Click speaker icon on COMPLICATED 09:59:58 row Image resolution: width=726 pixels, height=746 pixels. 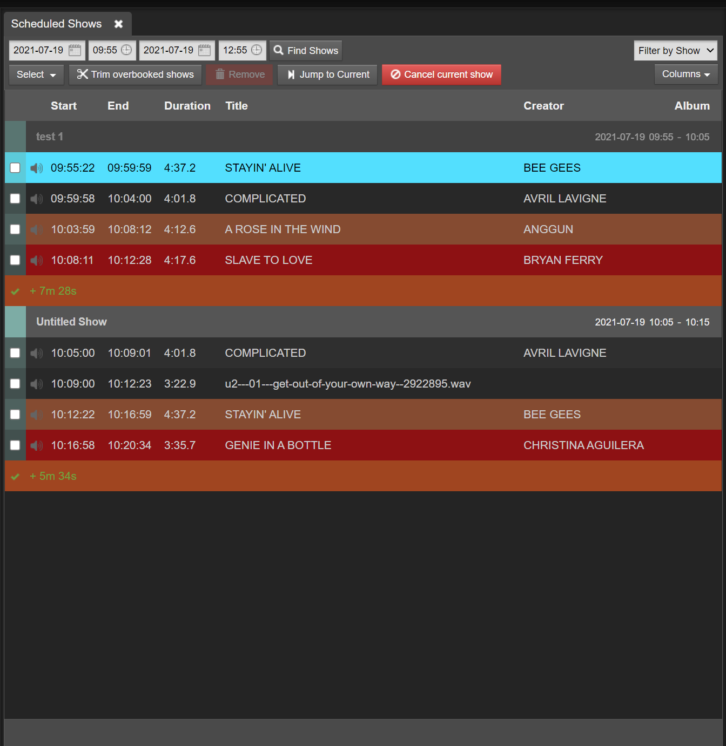coord(36,199)
